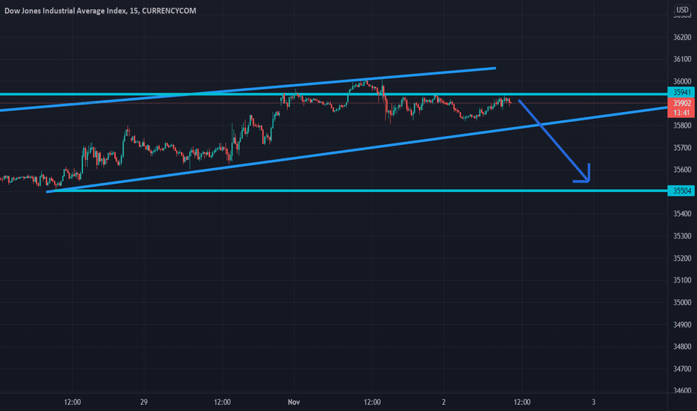Click the 29 date label on time axis
This screenshot has width=697, height=411.
144,402
